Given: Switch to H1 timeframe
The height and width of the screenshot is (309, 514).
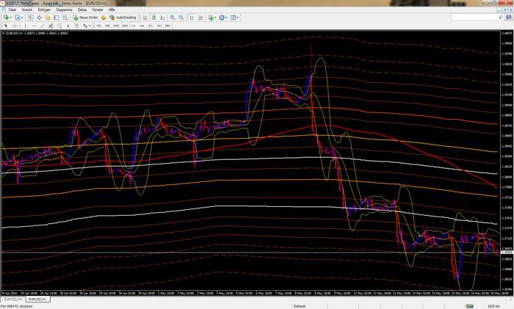Looking at the screenshot, I should point(134,26).
